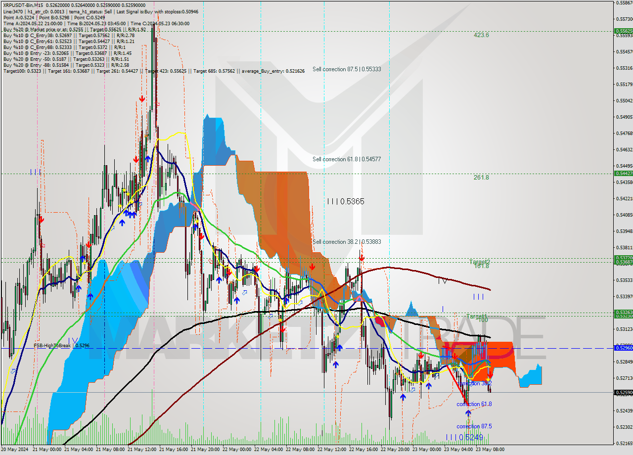Click the 261.8 Fibonacci level label
Viewport: 633px width, 455px height.
tap(481, 178)
